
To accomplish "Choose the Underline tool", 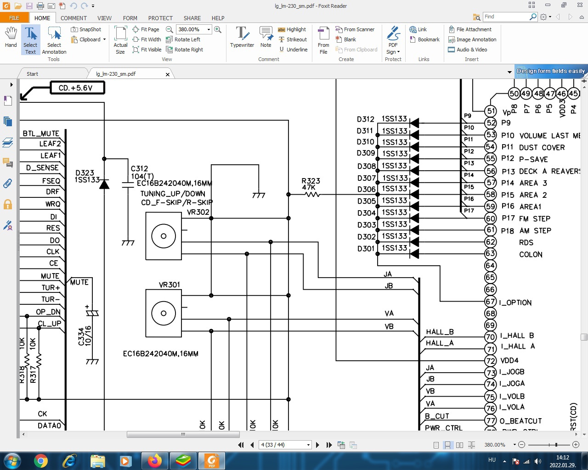I will tap(293, 50).
